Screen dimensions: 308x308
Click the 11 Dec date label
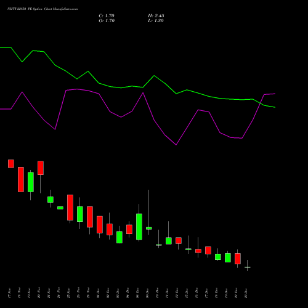point(167,293)
